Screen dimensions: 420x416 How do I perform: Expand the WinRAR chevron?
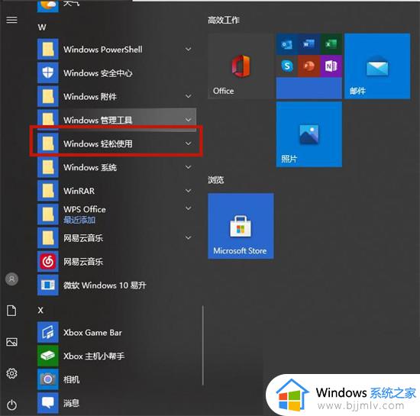(x=189, y=191)
